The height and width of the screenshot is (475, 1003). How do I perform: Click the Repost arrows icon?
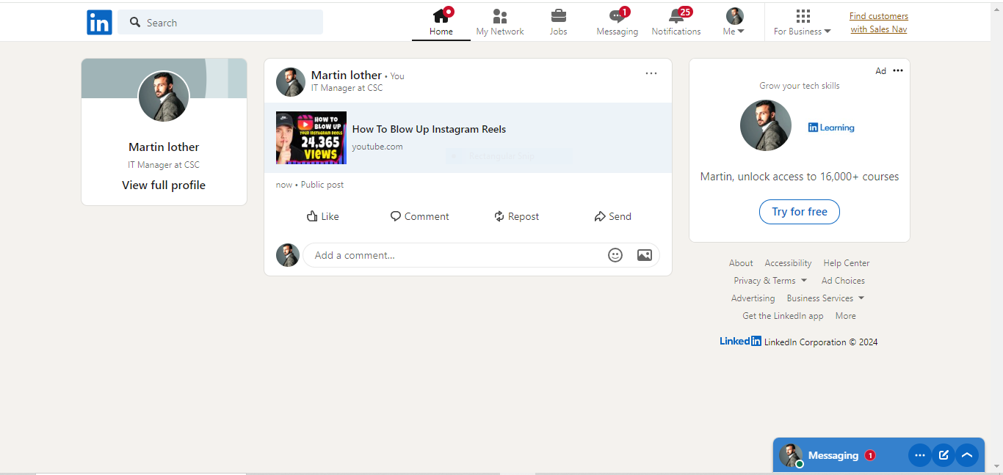coord(499,216)
